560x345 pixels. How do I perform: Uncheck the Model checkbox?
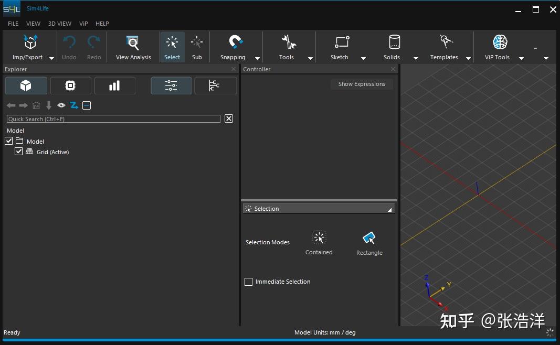tap(8, 141)
